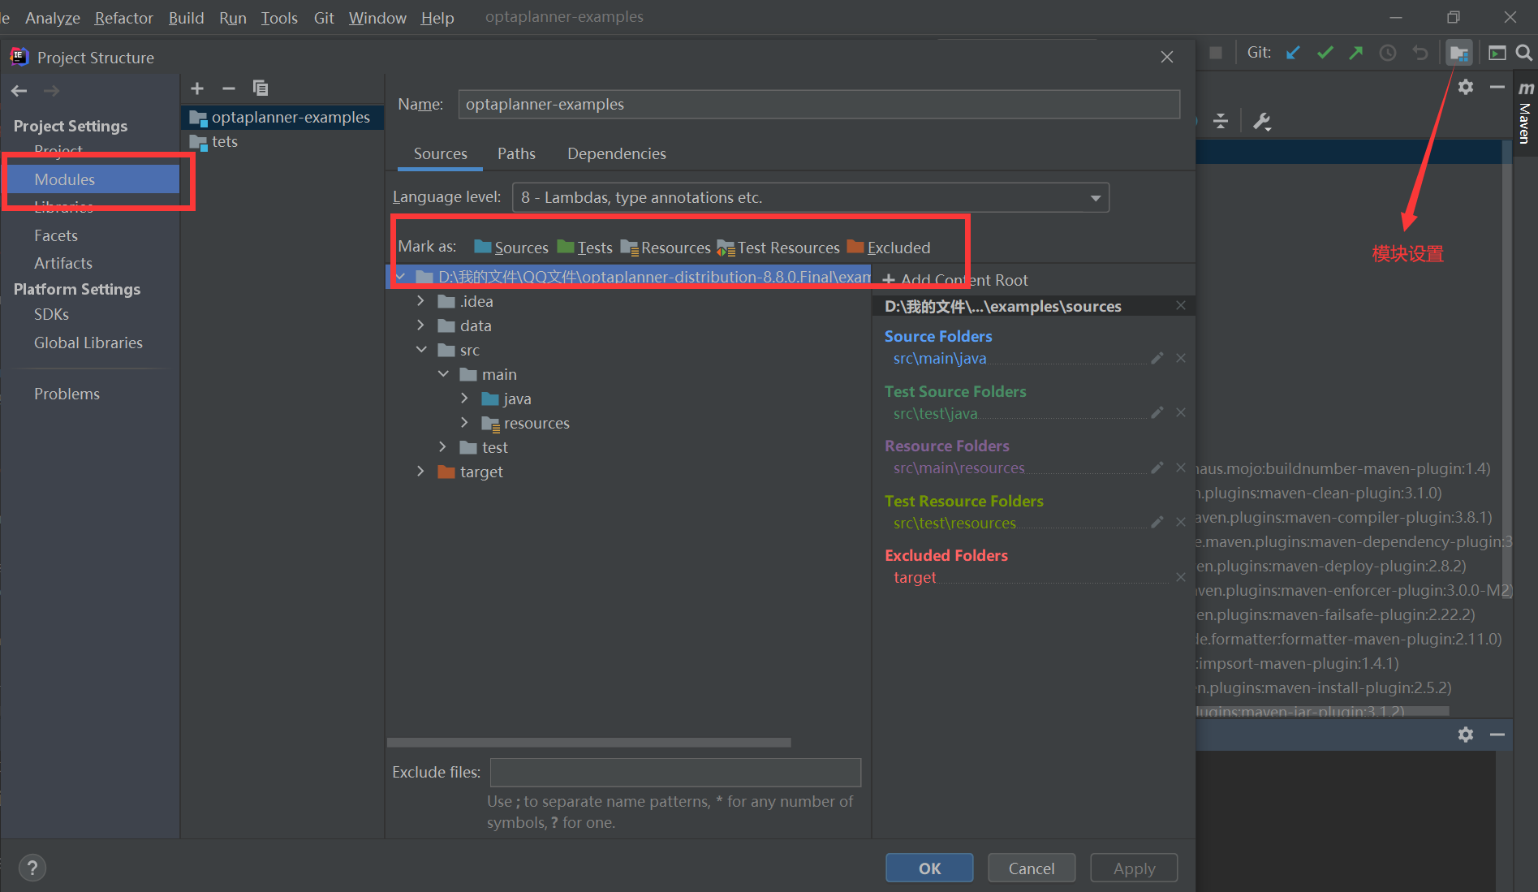1538x892 pixels.
Task: Click Add Content Root
Action: (955, 280)
